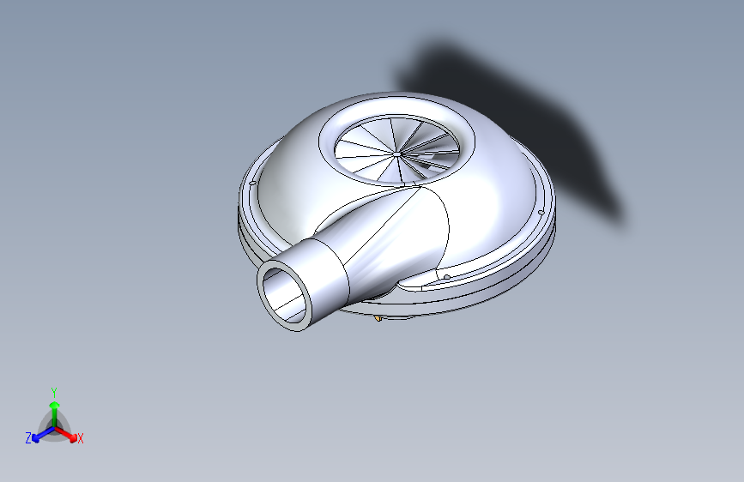Screen dimensions: 744x482
Task: Click the red X axis arrow of the triad
Action: coord(67,434)
